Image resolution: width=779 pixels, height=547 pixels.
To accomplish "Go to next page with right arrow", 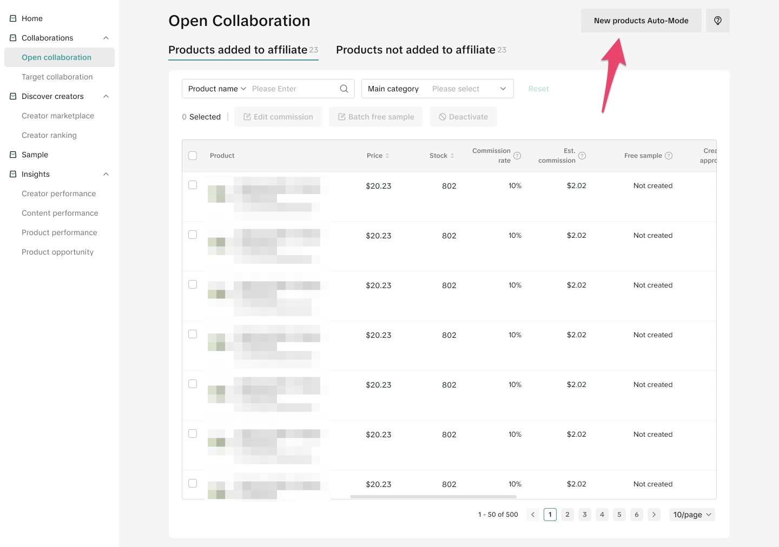I will (653, 515).
